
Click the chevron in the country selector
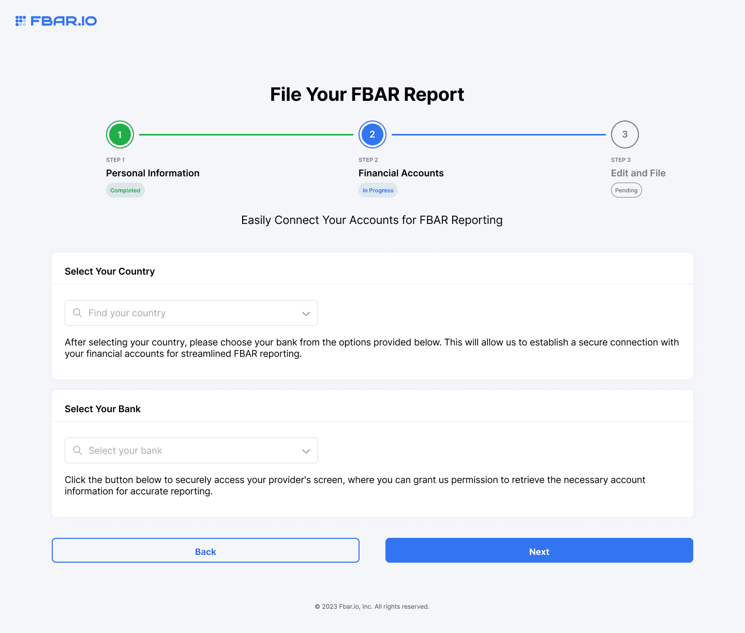(x=305, y=313)
